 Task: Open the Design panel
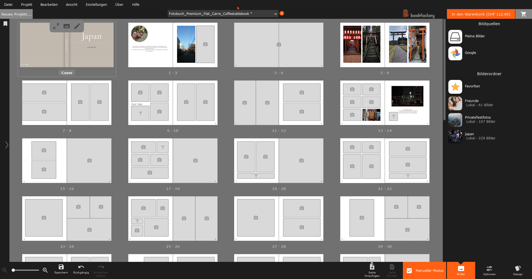[518, 270]
